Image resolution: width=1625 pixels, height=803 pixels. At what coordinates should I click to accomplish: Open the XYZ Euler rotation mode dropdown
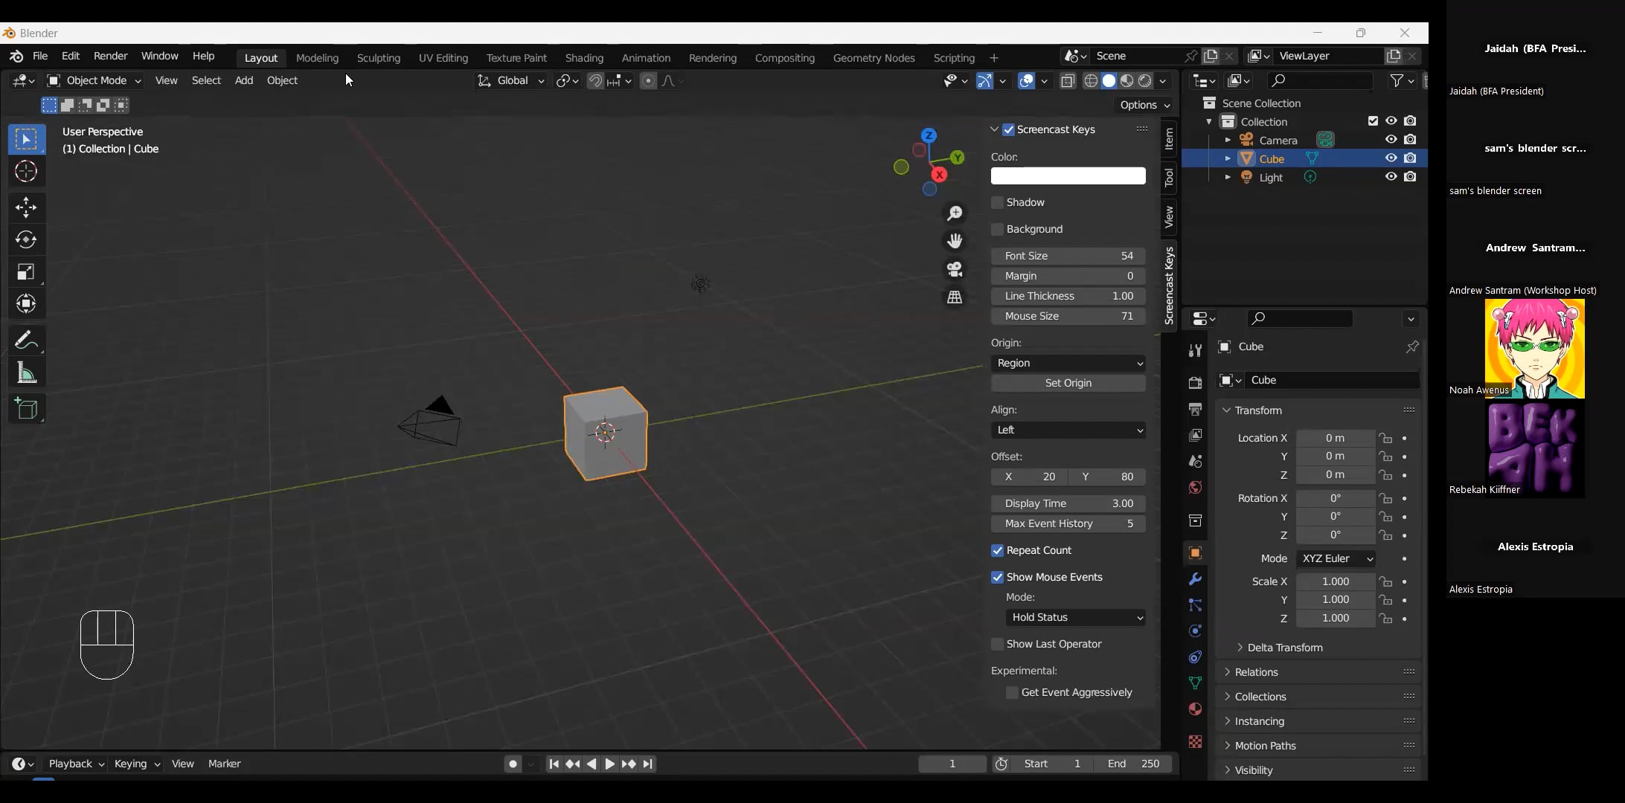(x=1336, y=558)
